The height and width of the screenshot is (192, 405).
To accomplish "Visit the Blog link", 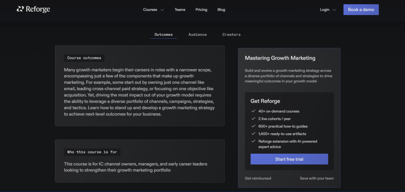I will coord(221,9).
